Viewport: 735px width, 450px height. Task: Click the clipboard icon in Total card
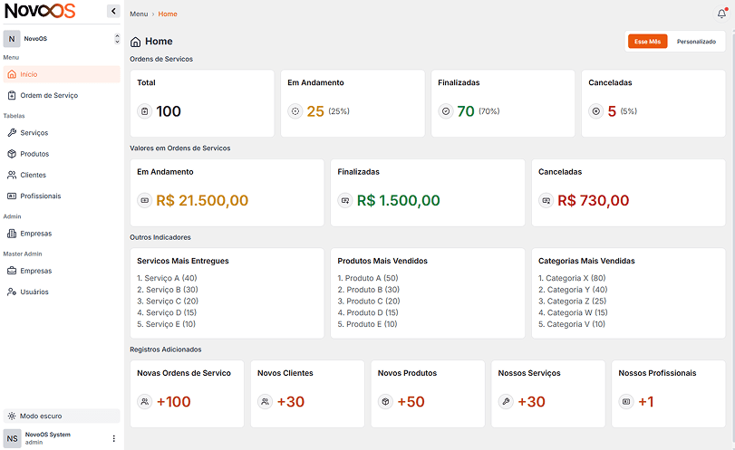click(x=144, y=111)
